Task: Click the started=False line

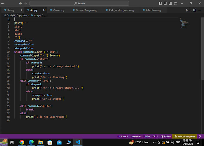Action: pyautogui.click(x=24, y=45)
